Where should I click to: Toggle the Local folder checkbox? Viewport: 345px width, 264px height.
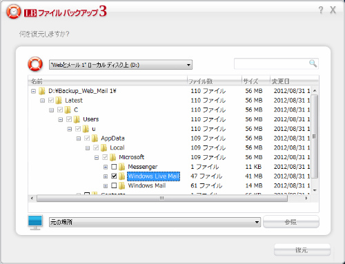(x=96, y=148)
